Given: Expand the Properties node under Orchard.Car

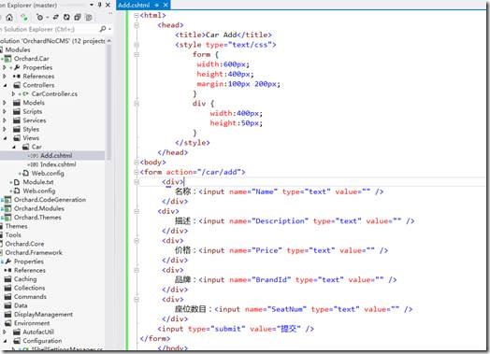Looking at the screenshot, I should pyautogui.click(x=5, y=67).
